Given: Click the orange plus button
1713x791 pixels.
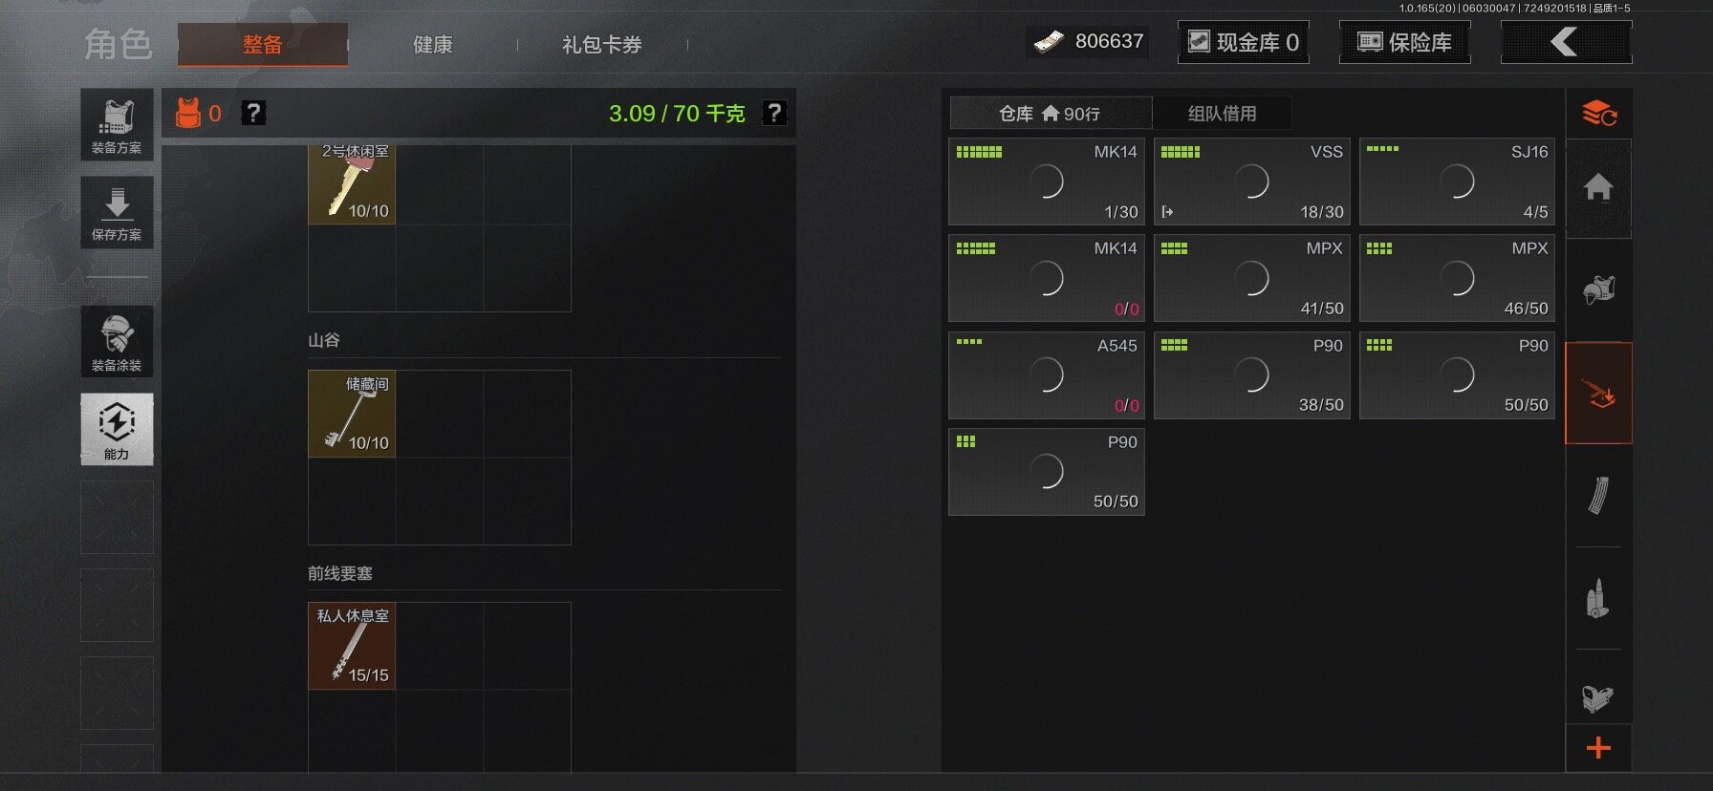Looking at the screenshot, I should (x=1598, y=748).
